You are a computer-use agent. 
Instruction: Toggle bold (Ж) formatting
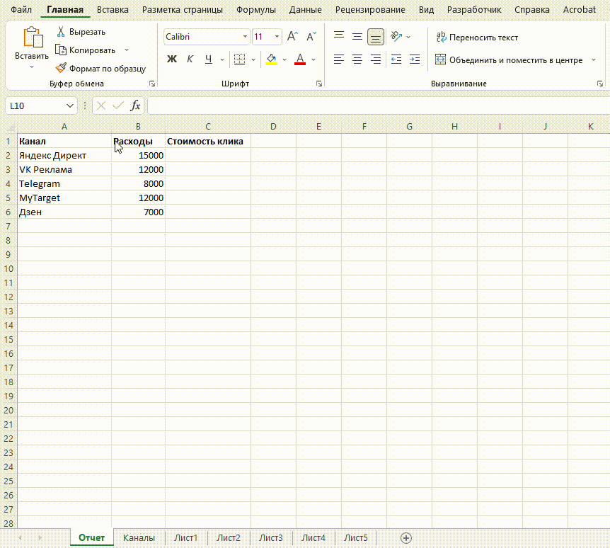coord(172,59)
